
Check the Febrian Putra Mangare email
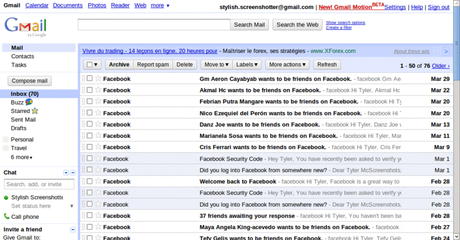coord(90,101)
